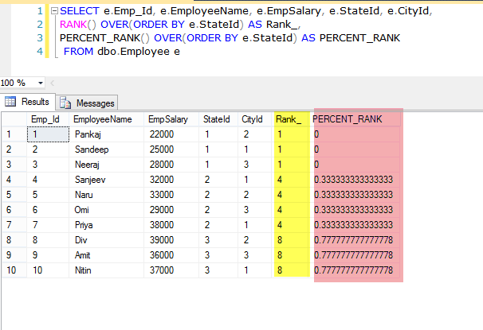The width and height of the screenshot is (483, 330).
Task: Select the EmployeeName column header
Action: [x=106, y=119]
